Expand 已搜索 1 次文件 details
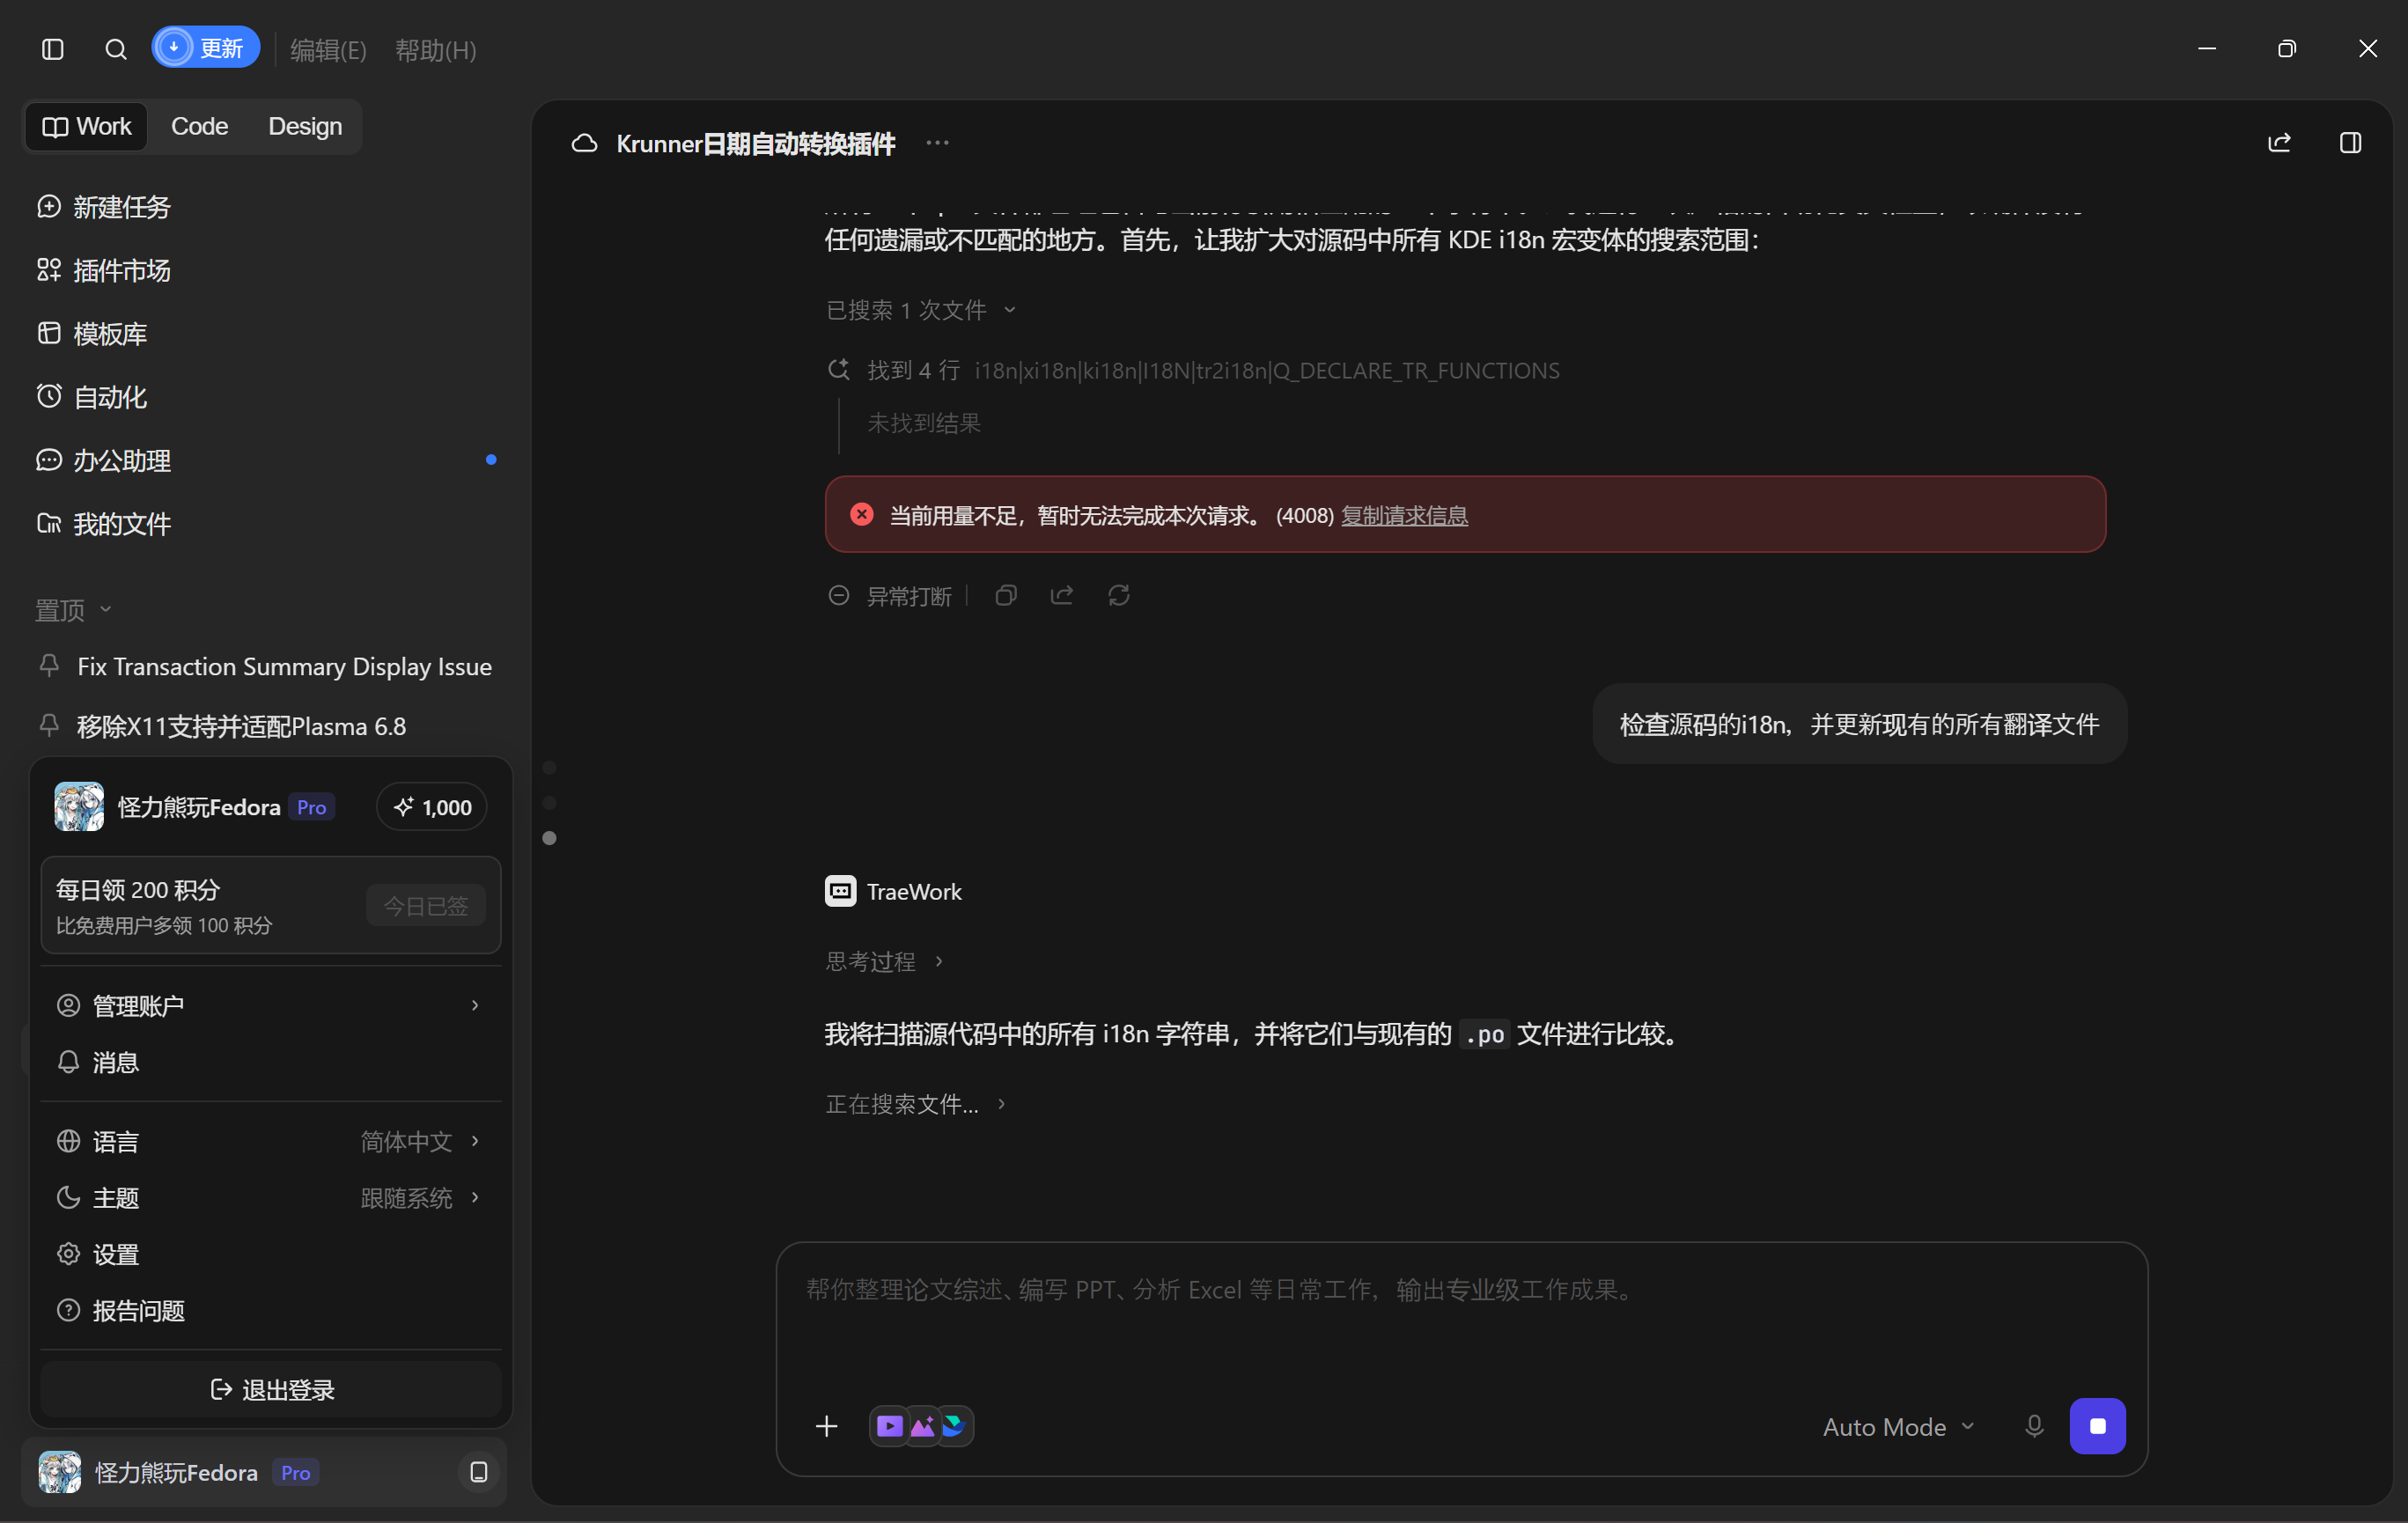The image size is (2408, 1523). coord(921,310)
